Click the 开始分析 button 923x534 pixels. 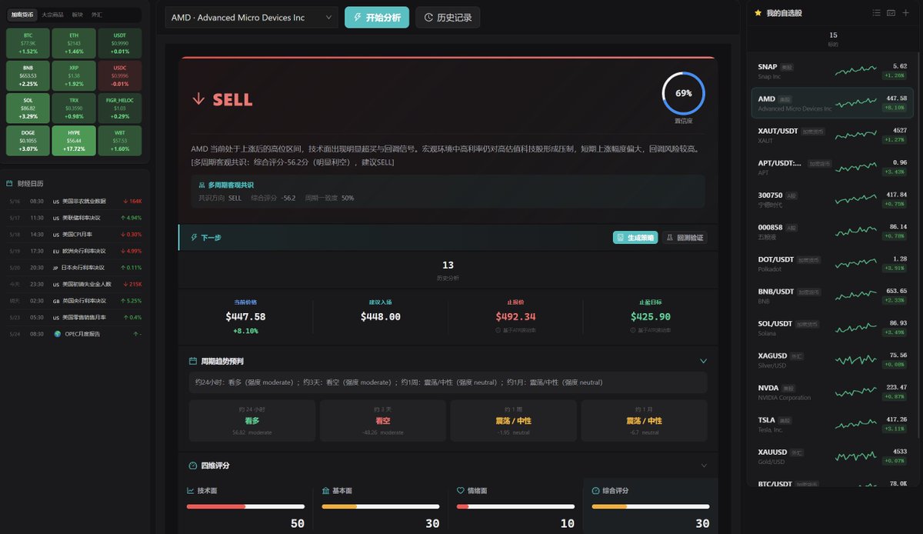[x=377, y=18]
